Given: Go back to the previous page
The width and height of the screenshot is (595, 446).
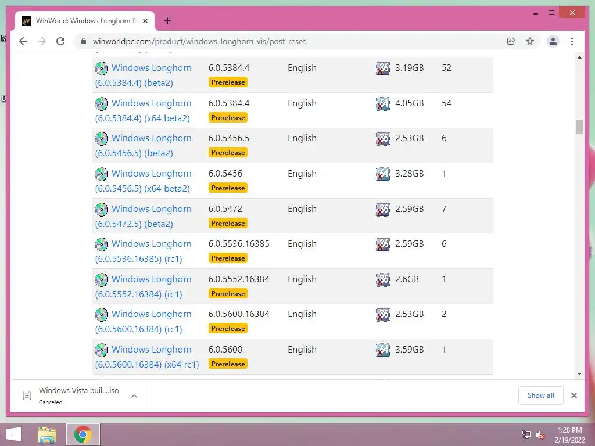Looking at the screenshot, I should (x=23, y=41).
